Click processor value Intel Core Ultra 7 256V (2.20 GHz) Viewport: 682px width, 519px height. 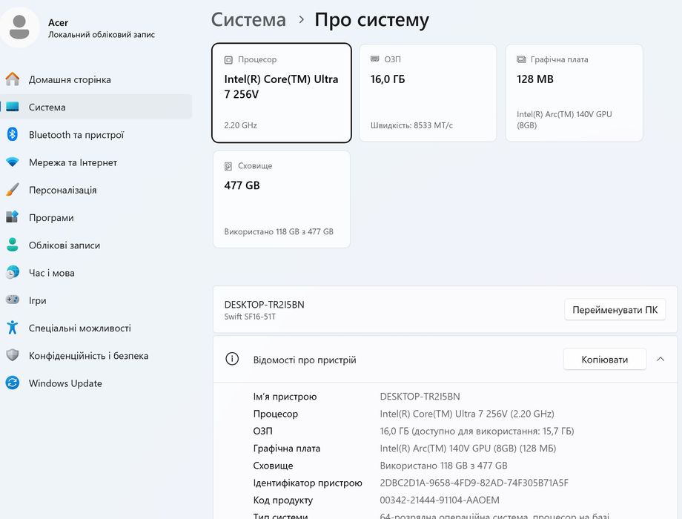click(x=467, y=414)
